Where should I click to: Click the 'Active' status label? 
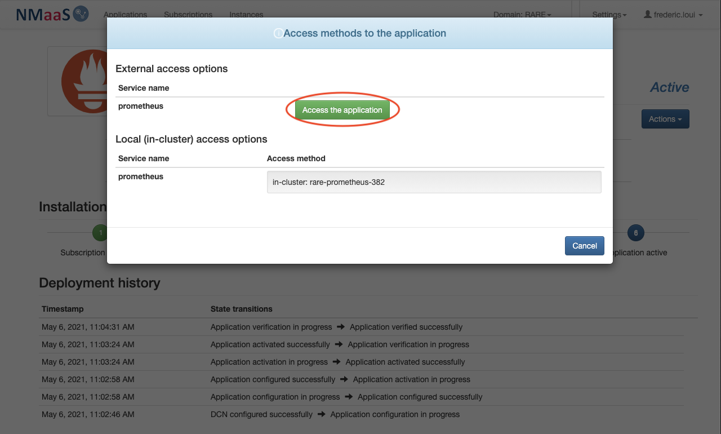tap(670, 87)
